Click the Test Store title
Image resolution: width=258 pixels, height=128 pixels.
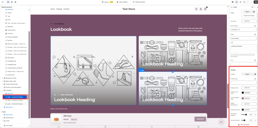[129, 9]
